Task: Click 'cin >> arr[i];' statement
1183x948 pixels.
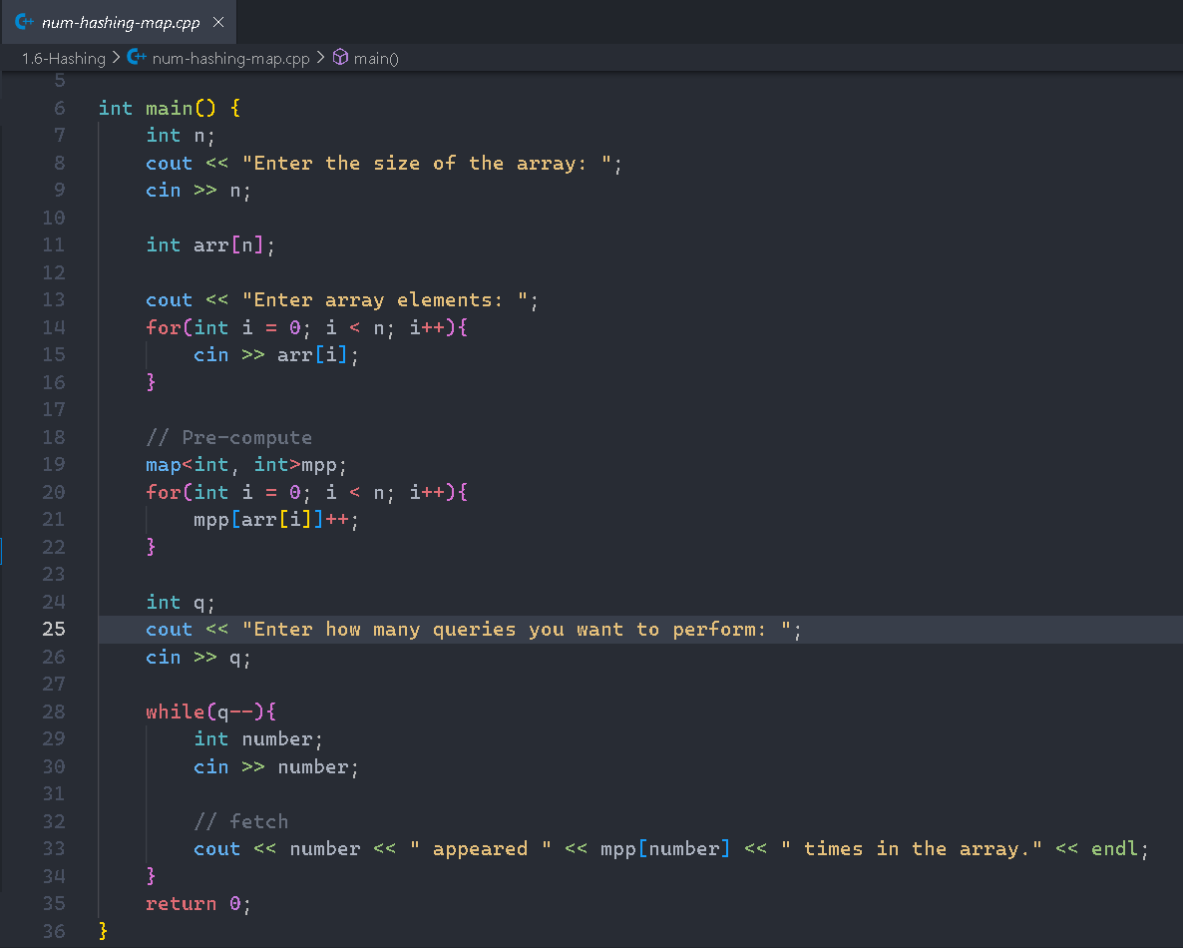Action: click(x=276, y=354)
